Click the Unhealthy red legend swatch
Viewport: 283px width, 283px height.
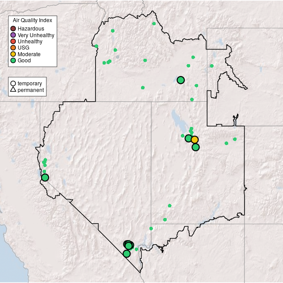(13, 42)
